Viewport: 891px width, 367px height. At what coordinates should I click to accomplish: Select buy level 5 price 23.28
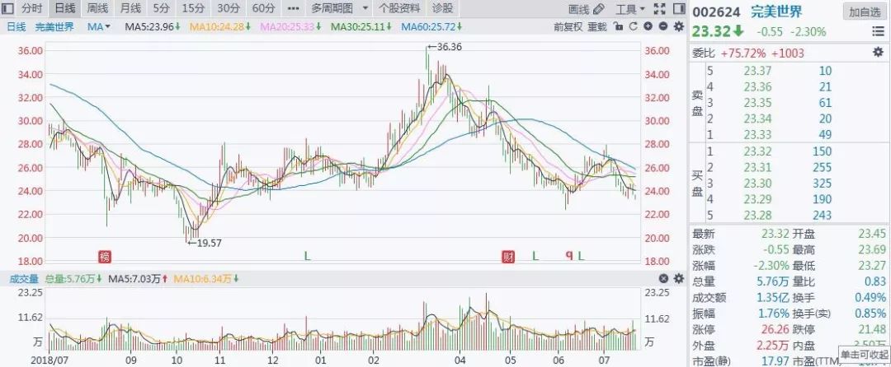click(x=757, y=216)
